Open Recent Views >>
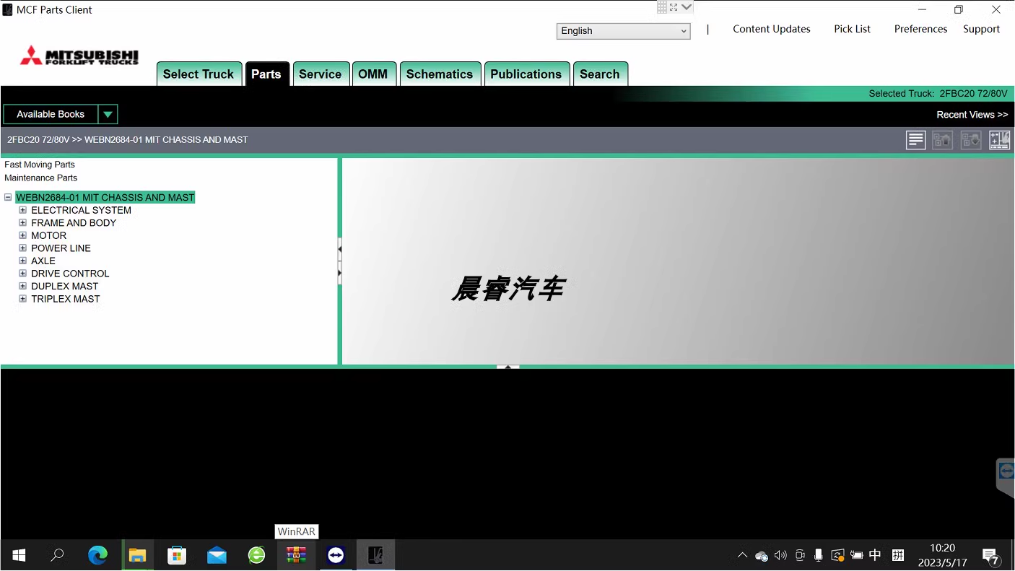The height and width of the screenshot is (571, 1015). point(972,115)
